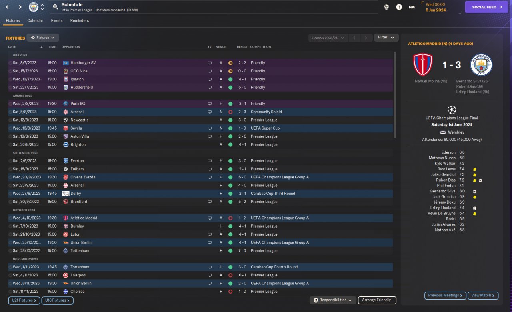Click the Wembley stadium name
Screen dimensions: 512x312
point(456,132)
